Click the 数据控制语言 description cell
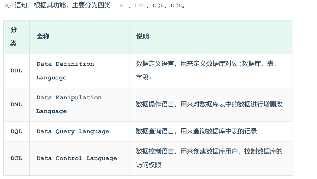 [209, 158]
